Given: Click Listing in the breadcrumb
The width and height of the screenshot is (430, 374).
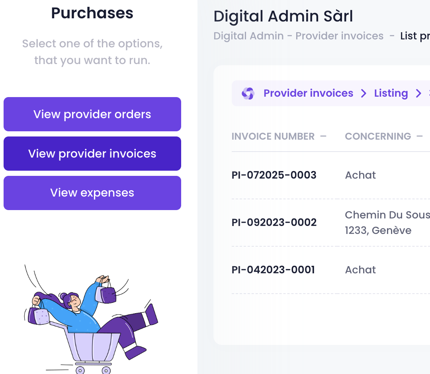Looking at the screenshot, I should coord(391,93).
